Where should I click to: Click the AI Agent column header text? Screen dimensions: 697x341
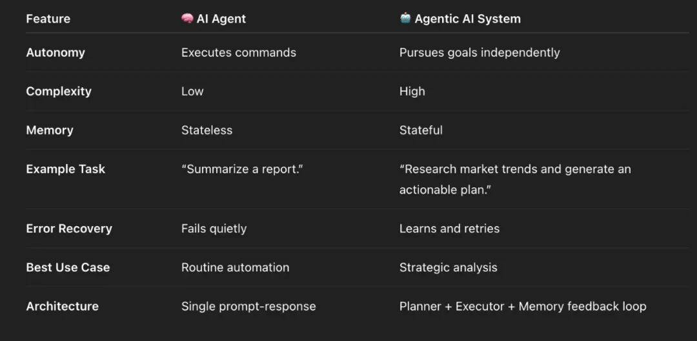(x=221, y=19)
